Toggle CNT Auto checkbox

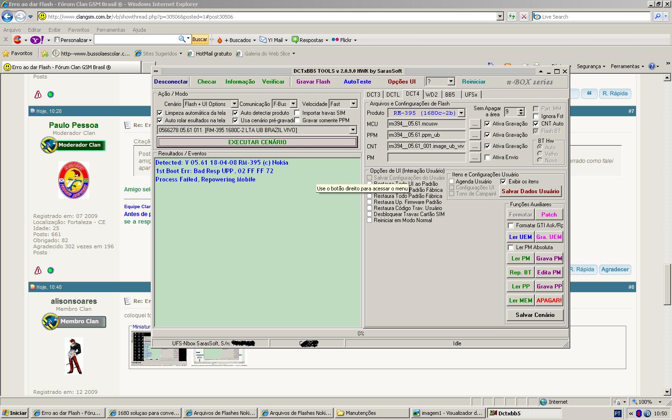[x=536, y=124]
